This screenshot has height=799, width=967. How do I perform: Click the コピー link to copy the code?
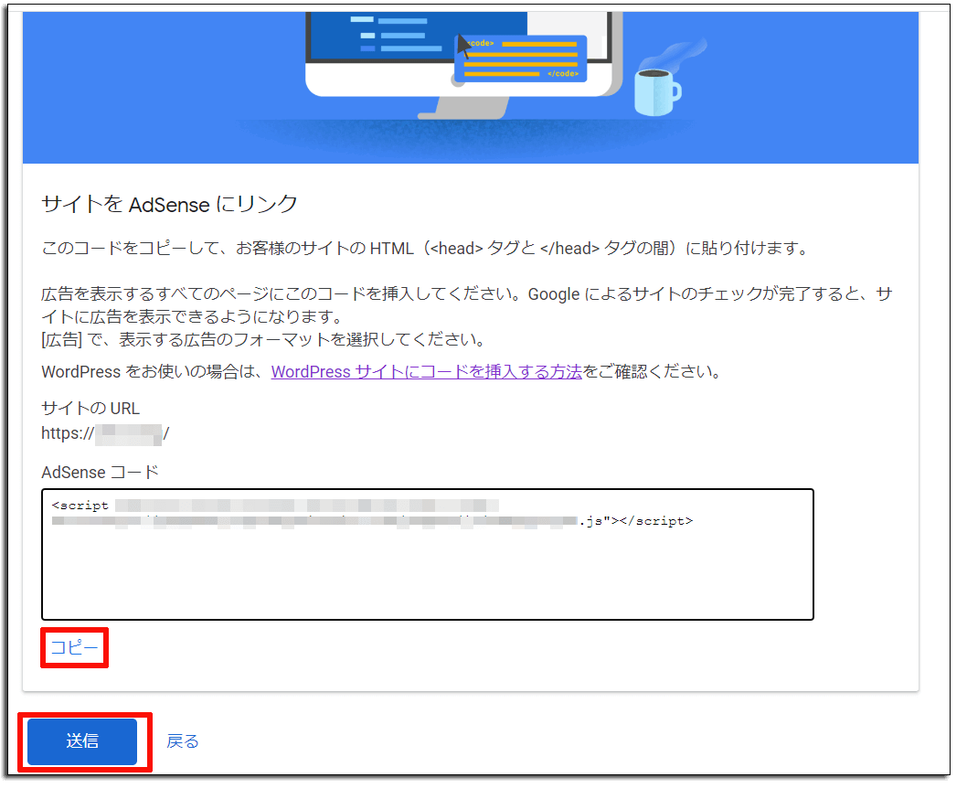click(x=74, y=647)
